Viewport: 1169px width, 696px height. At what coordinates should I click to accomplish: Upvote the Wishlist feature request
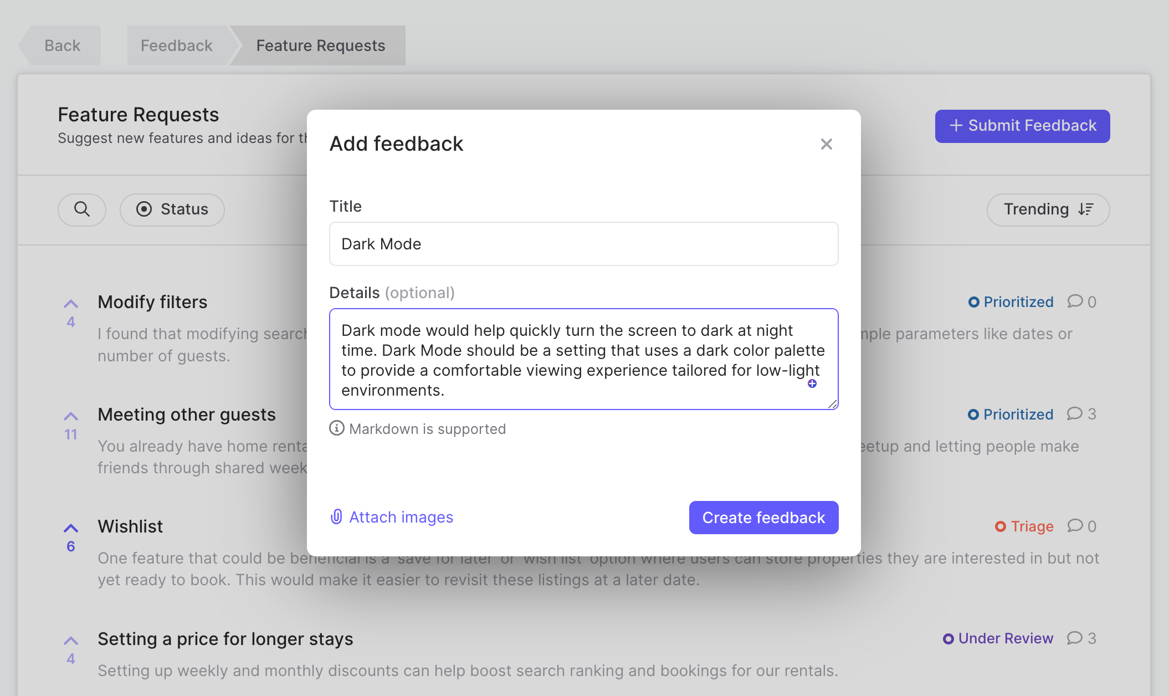[71, 526]
